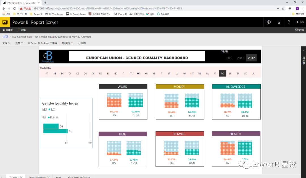Go to Home breadcrumb link

(x=5, y=37)
